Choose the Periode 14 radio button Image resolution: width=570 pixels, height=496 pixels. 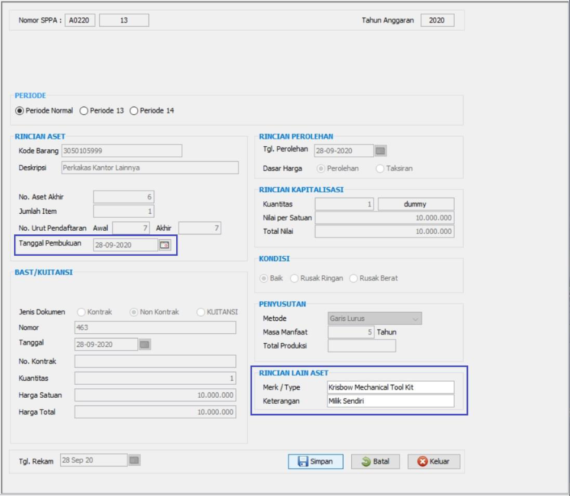coord(134,111)
